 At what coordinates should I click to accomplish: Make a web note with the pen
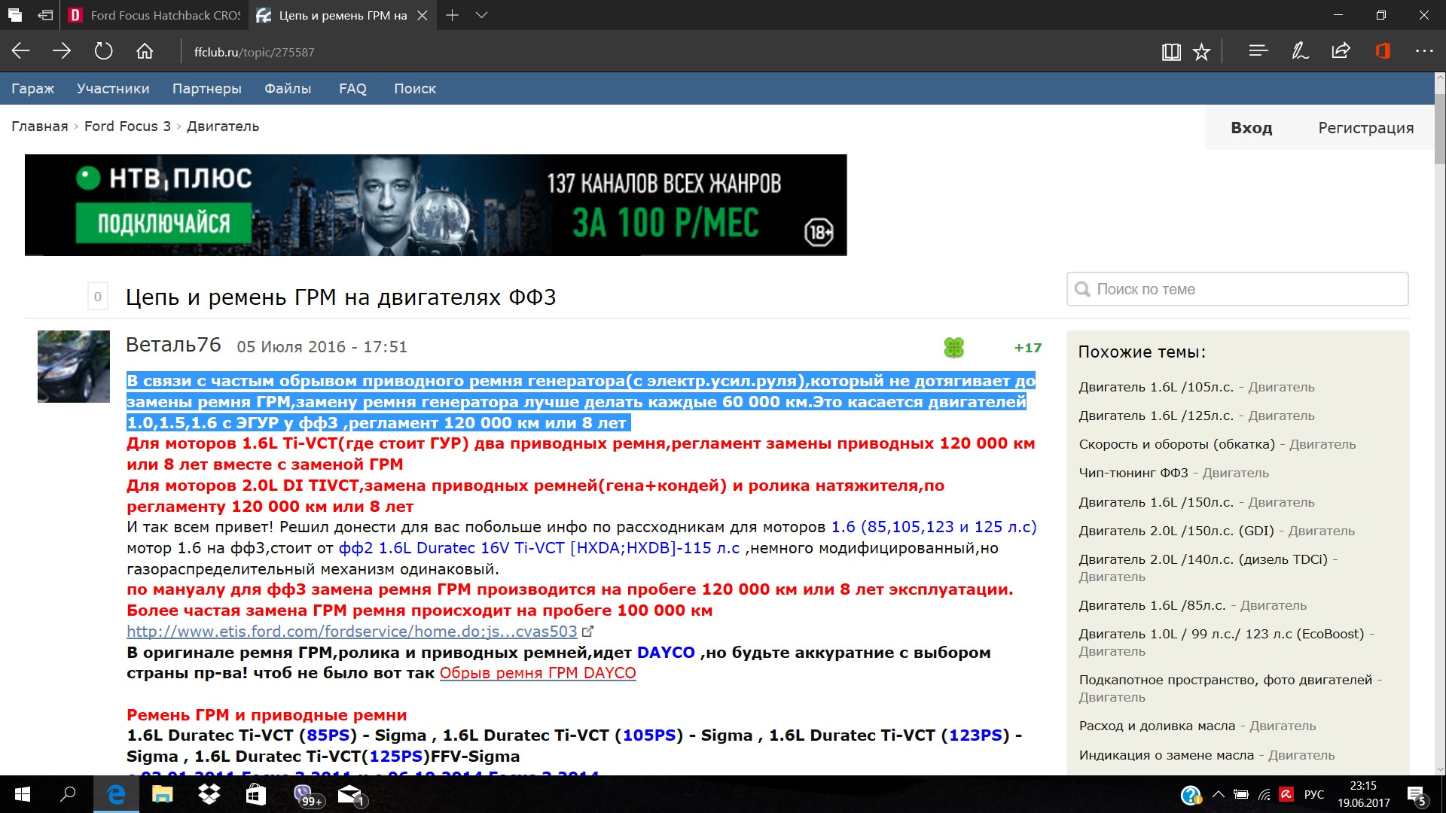pos(1299,51)
